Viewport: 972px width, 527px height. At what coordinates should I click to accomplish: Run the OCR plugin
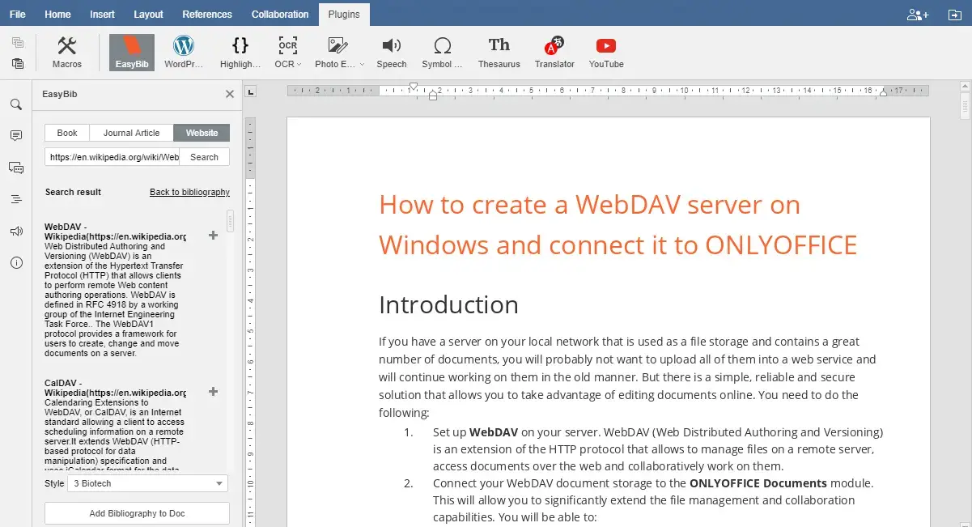pyautogui.click(x=287, y=53)
